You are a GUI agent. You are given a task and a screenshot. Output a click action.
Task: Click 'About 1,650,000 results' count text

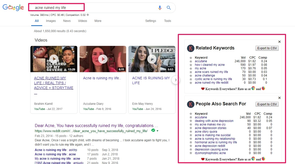pos(60,31)
